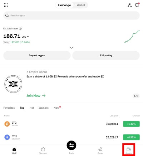The height and width of the screenshot is (156, 143).
Task: Expand the chevron below portfolio value
Action: tap(71, 48)
